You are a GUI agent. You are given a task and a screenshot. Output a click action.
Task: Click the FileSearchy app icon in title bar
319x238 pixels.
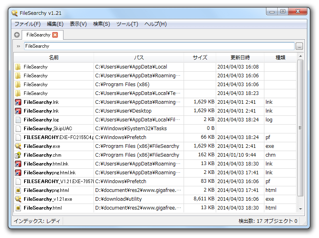pyautogui.click(x=14, y=13)
